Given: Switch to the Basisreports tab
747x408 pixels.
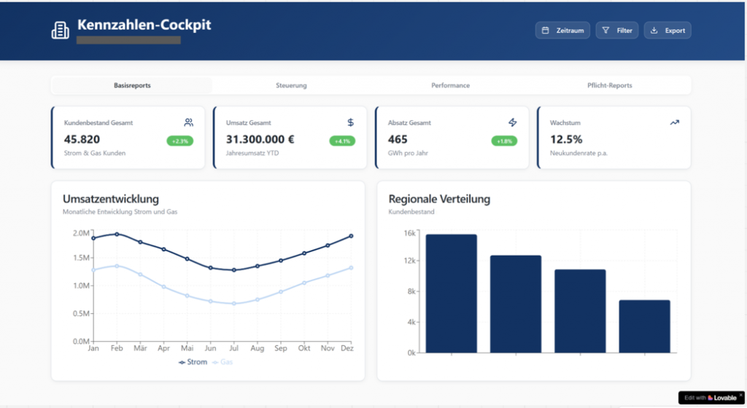Looking at the screenshot, I should point(132,85).
